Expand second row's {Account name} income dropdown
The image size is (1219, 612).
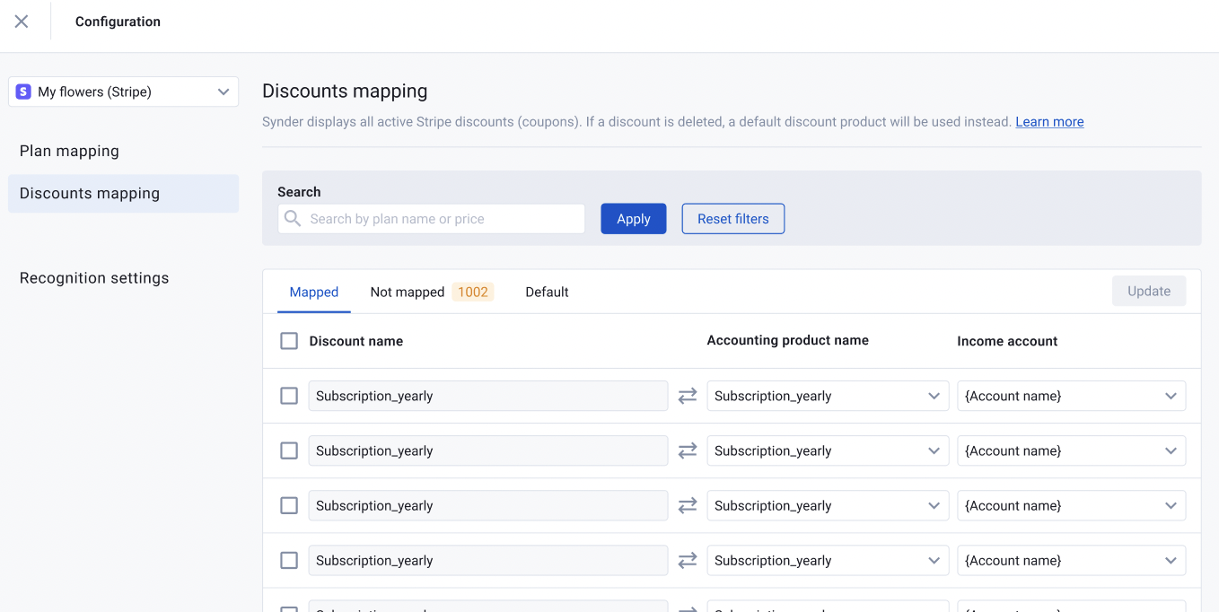click(x=1072, y=450)
